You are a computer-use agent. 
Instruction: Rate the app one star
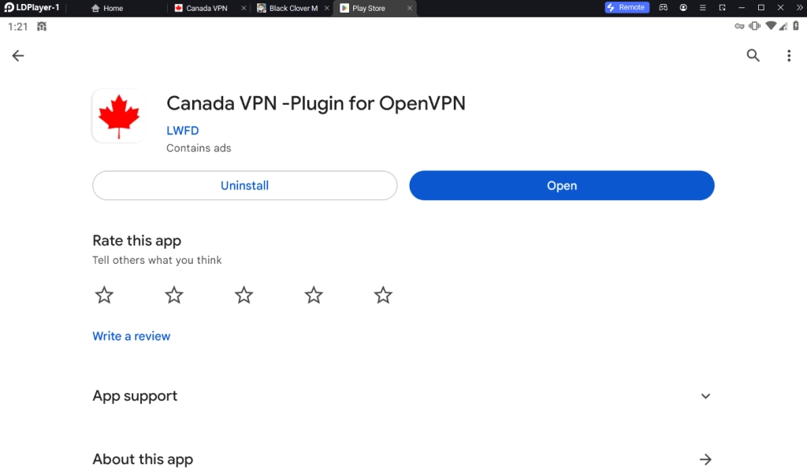tap(104, 295)
